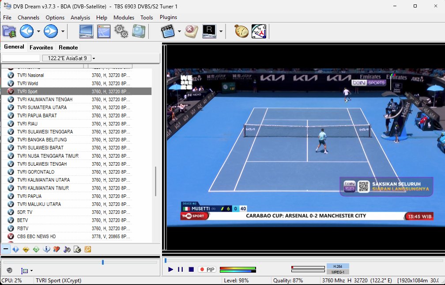Click the minus icon below channel list
The image size is (445, 285).
click(x=5, y=249)
